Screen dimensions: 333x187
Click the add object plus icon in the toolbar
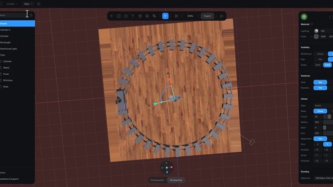pos(111,16)
